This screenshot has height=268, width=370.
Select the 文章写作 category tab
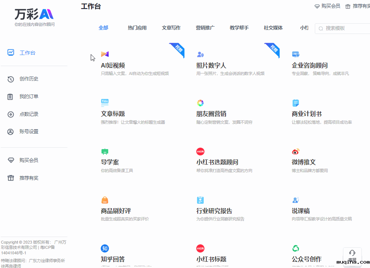(171, 28)
